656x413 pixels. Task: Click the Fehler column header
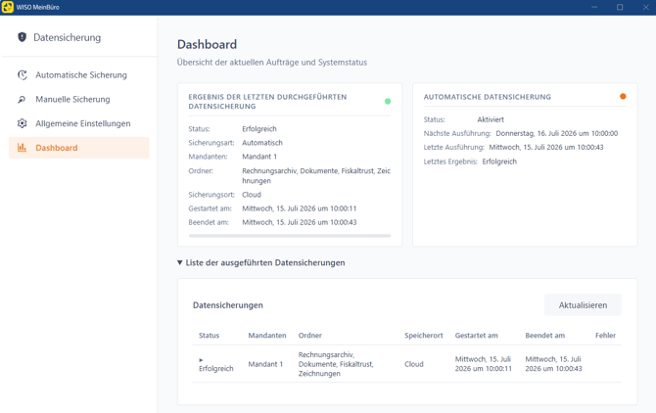click(x=605, y=336)
